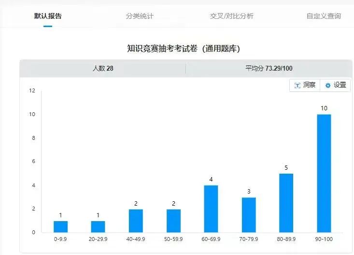Click the chart title 知识竞赛抽考考试卷
Image resolution: width=354 pixels, height=255 pixels.
point(184,48)
